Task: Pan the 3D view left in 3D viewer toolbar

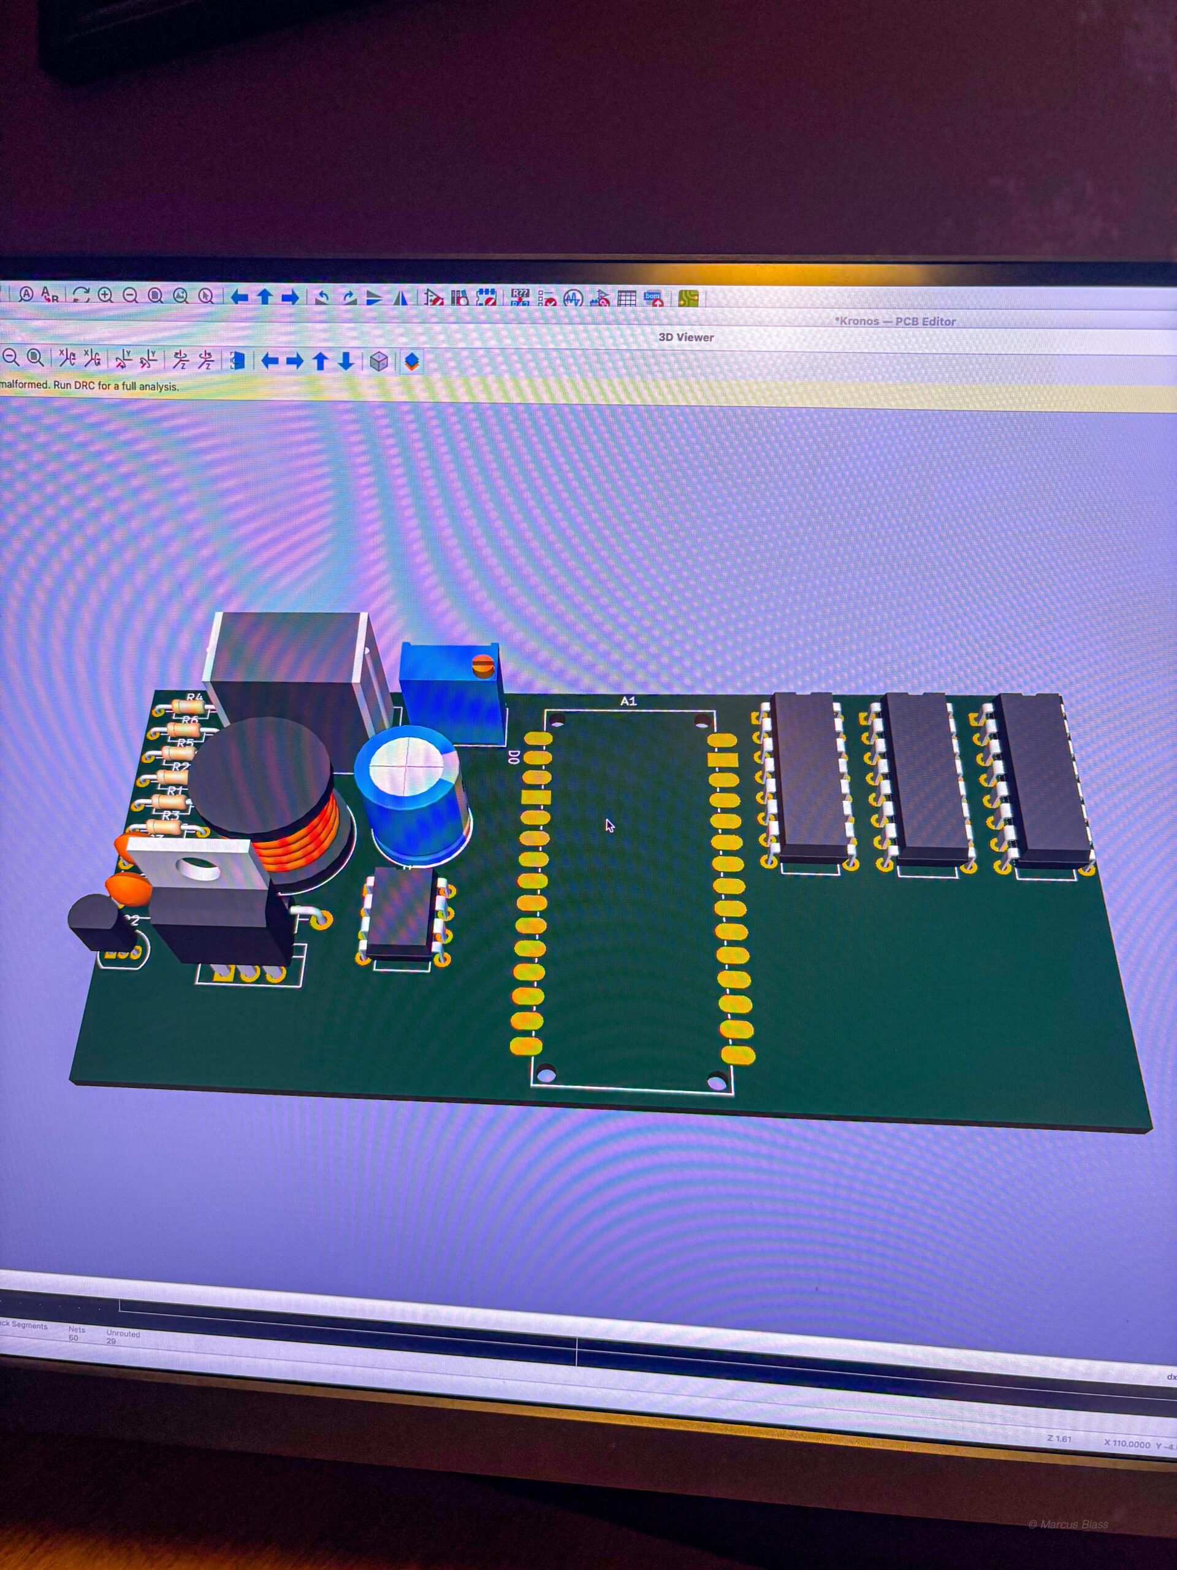Action: point(269,361)
